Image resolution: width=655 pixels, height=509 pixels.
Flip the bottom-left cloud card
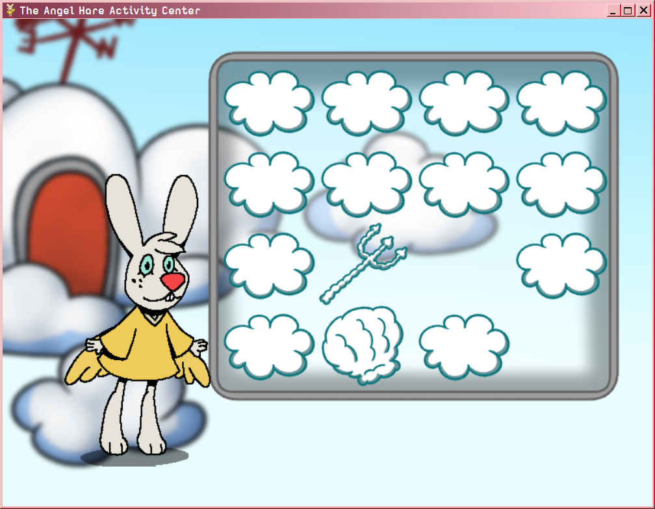270,345
